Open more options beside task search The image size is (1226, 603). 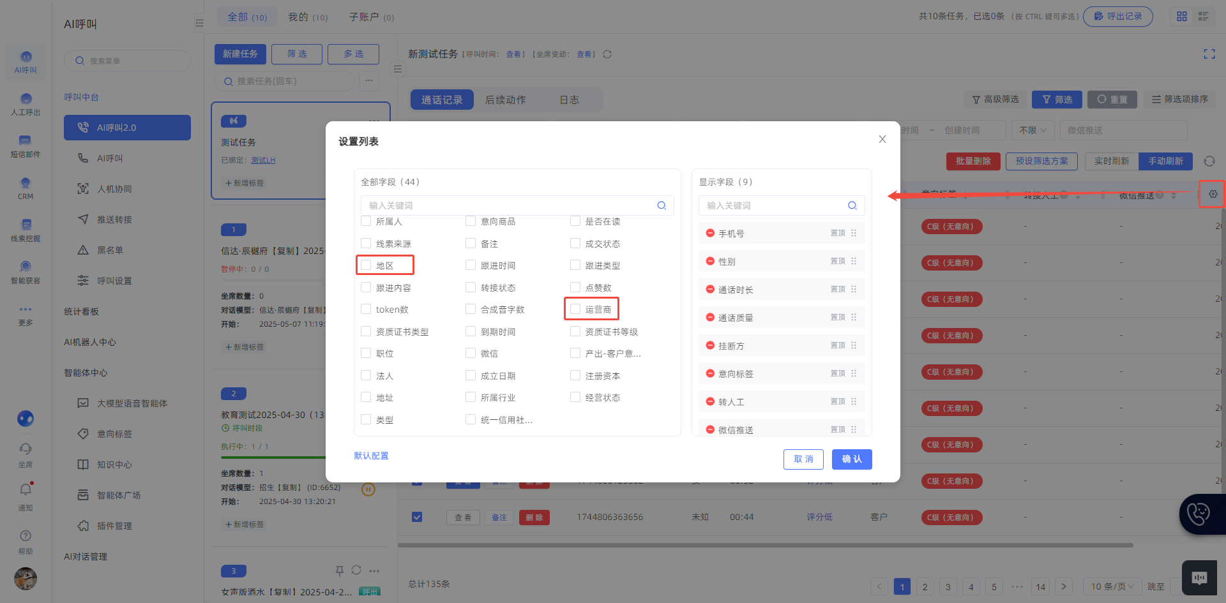pos(368,81)
